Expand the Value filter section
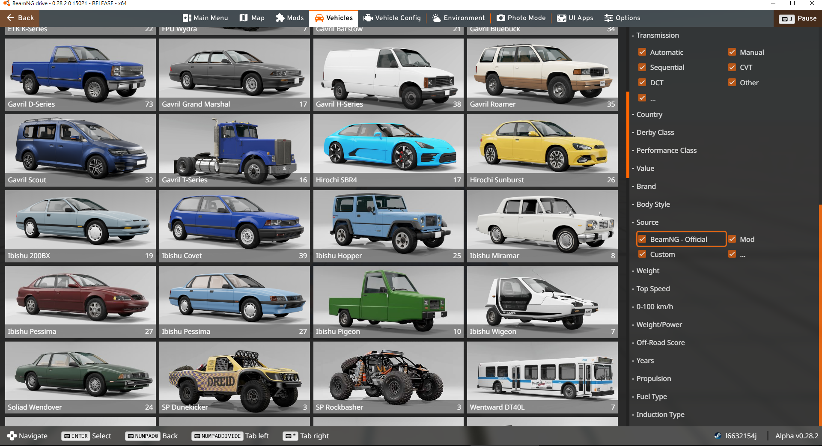 coord(645,168)
